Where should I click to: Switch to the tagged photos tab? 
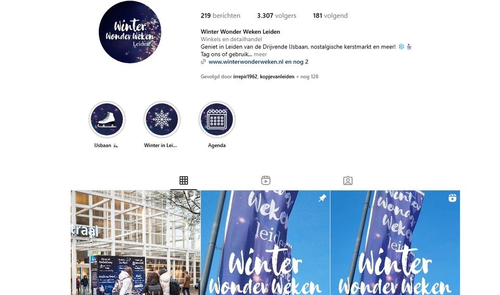(348, 180)
